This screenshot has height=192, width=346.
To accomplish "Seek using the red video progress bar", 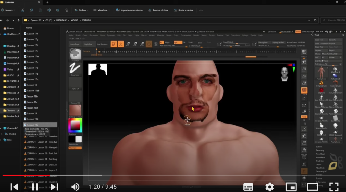I will (26, 175).
